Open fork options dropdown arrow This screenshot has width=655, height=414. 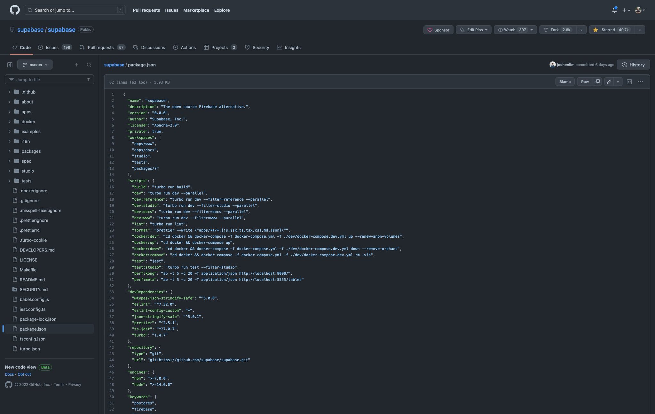pos(581,30)
